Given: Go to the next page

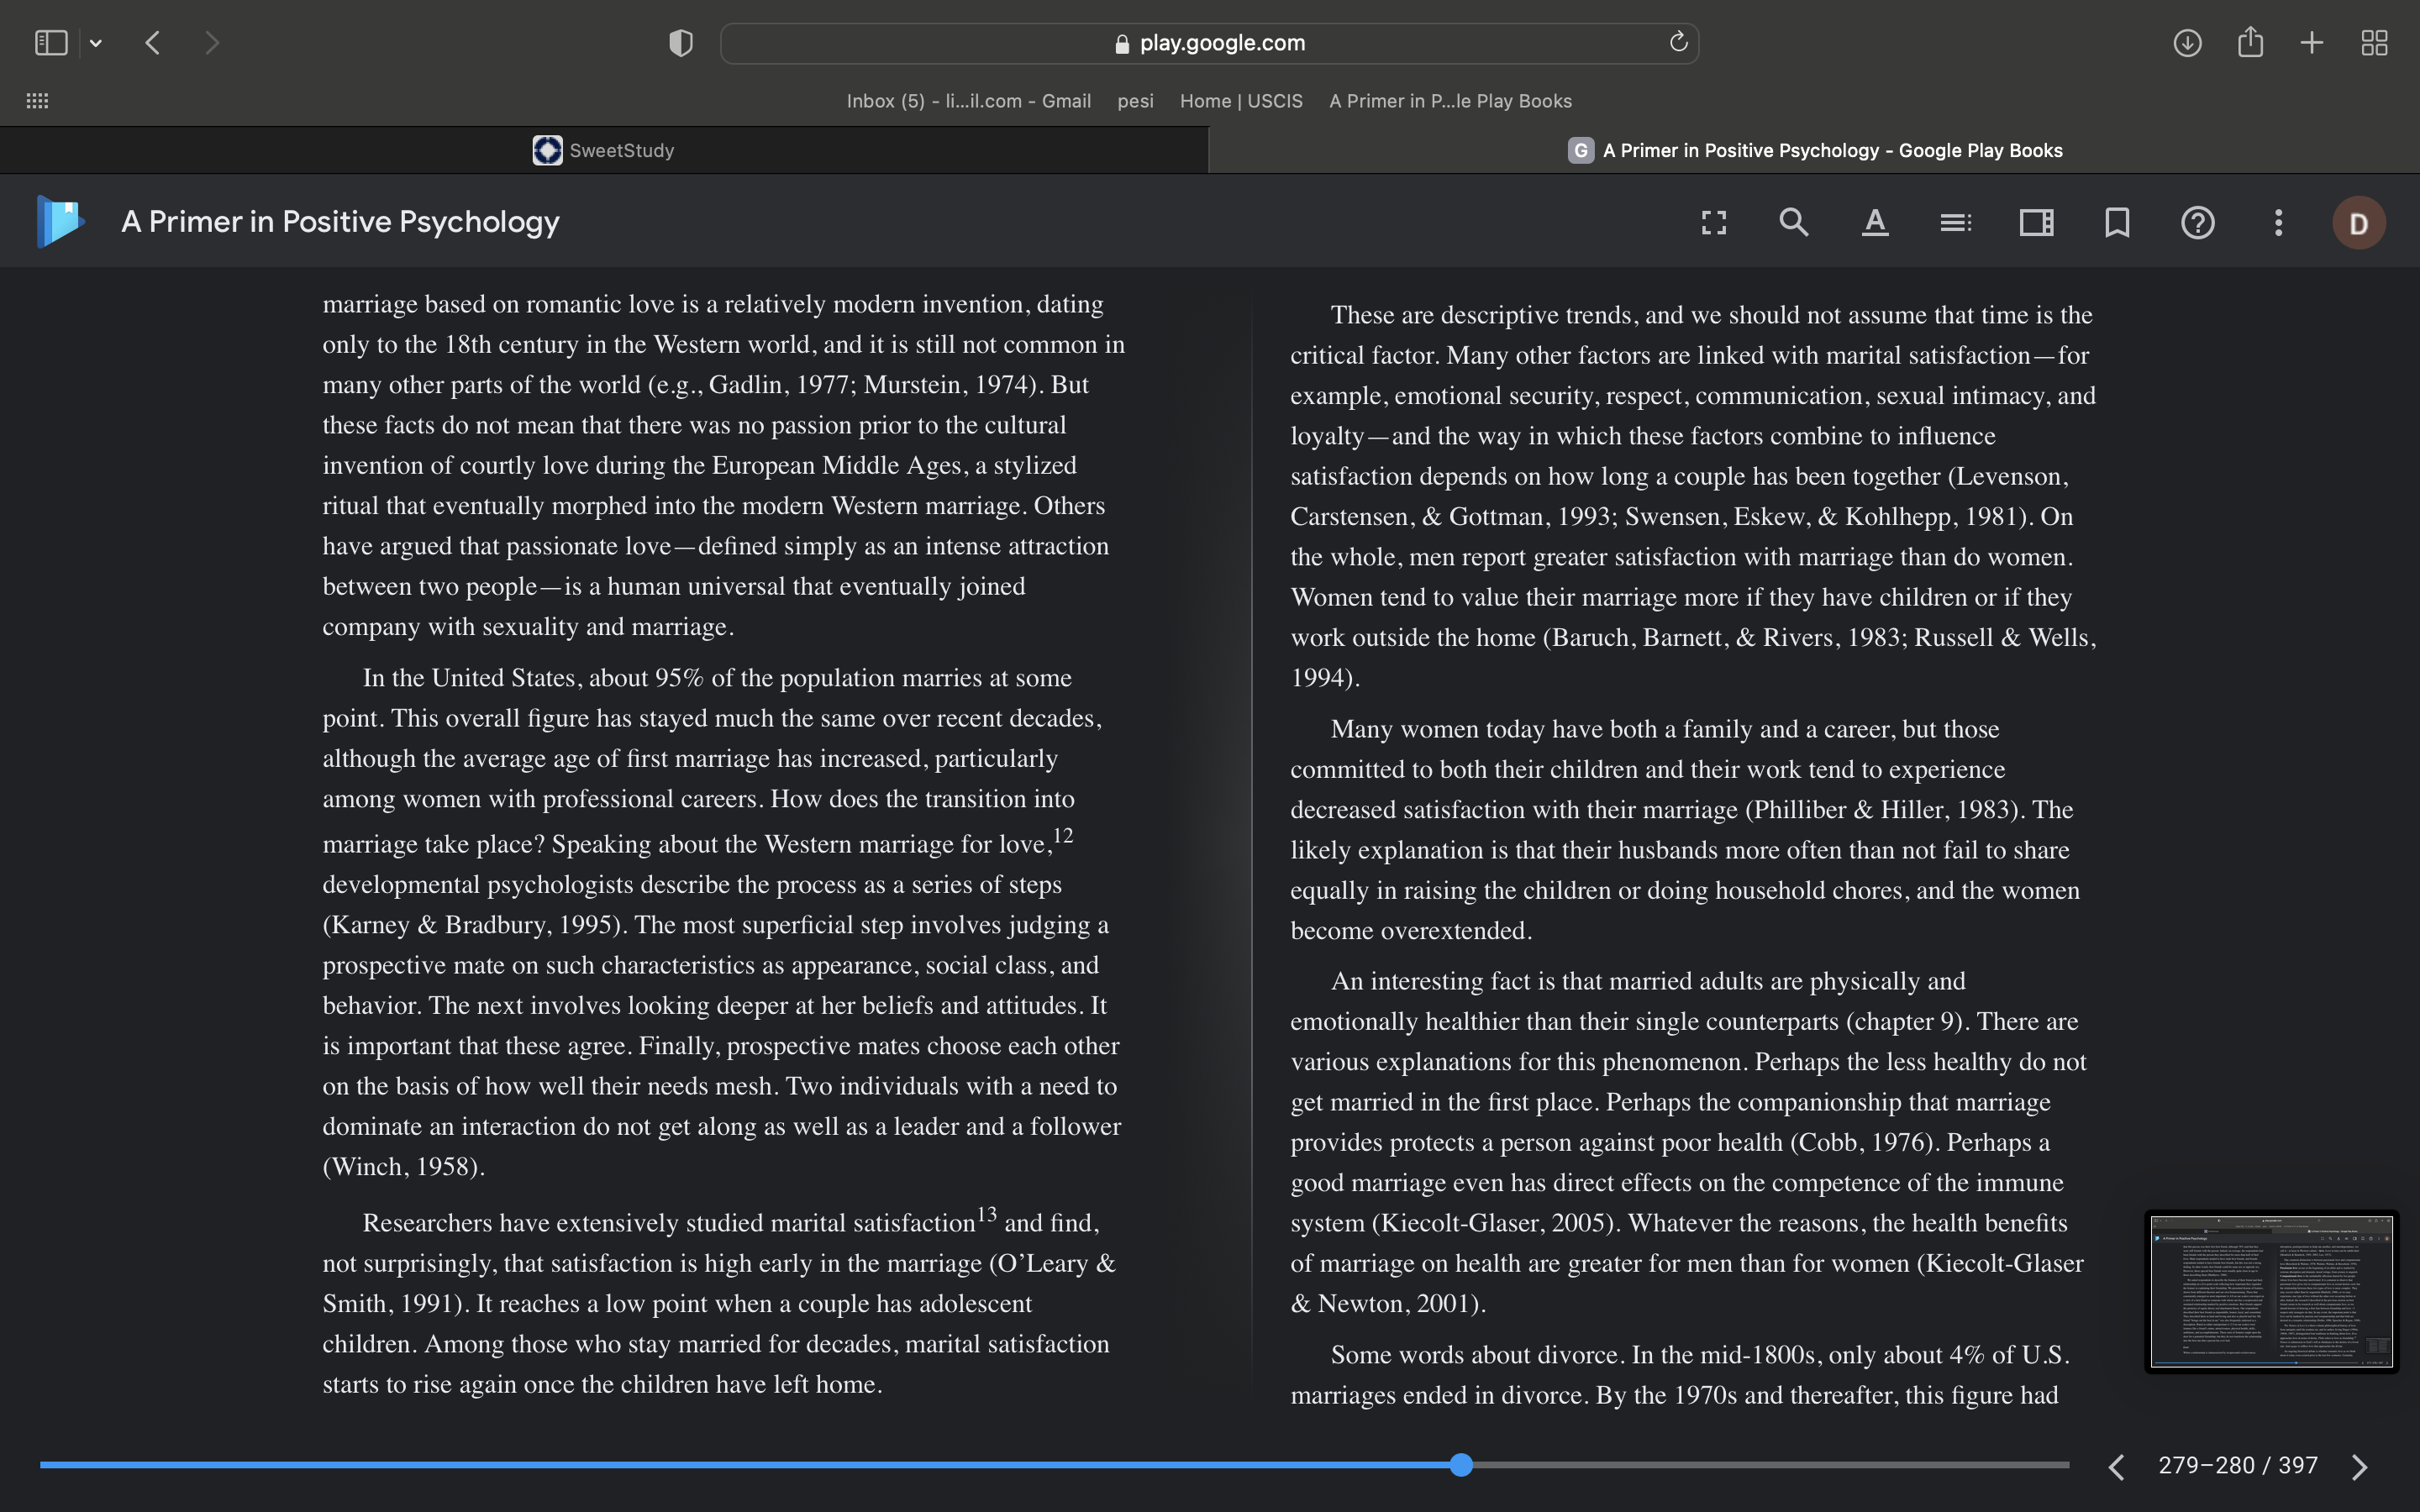Looking at the screenshot, I should (2359, 1466).
